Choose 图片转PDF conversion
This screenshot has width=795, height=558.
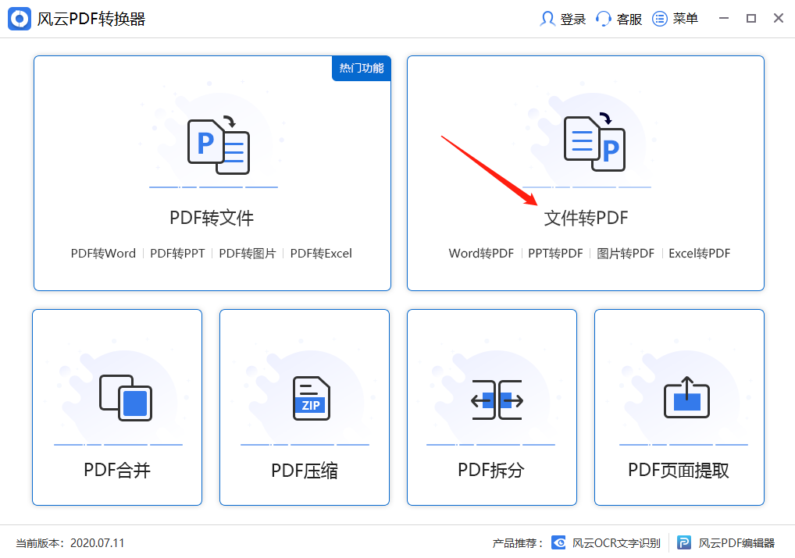(x=626, y=254)
